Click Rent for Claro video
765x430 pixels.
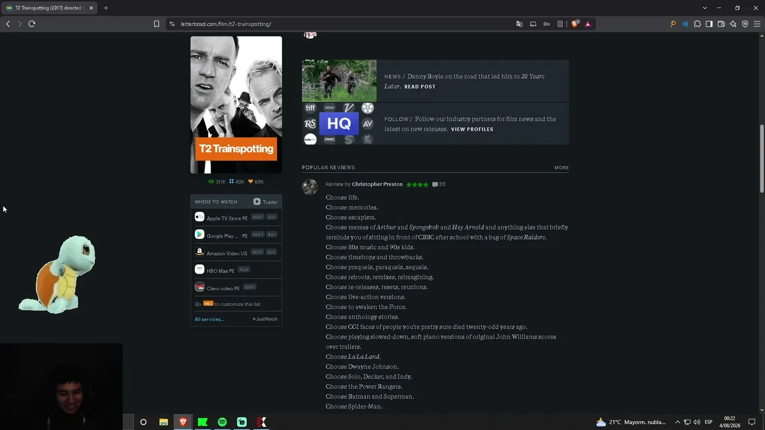pos(249,287)
